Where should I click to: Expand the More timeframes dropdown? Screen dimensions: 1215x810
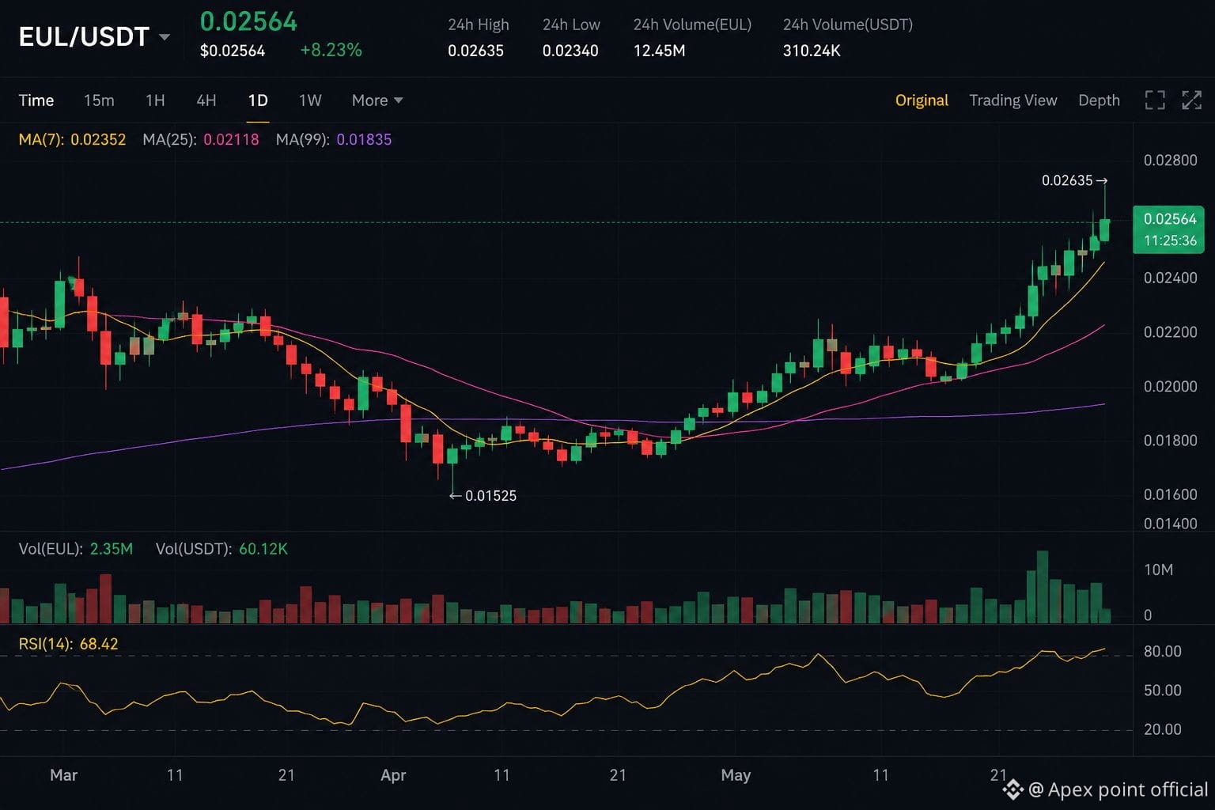(x=377, y=100)
